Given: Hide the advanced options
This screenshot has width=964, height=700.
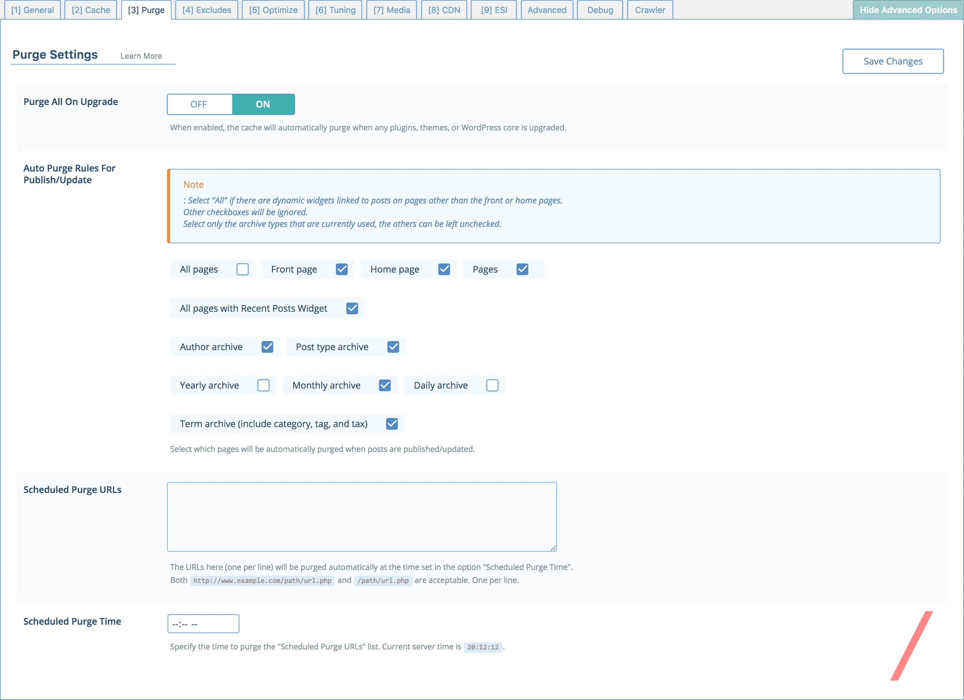Looking at the screenshot, I should click(908, 10).
